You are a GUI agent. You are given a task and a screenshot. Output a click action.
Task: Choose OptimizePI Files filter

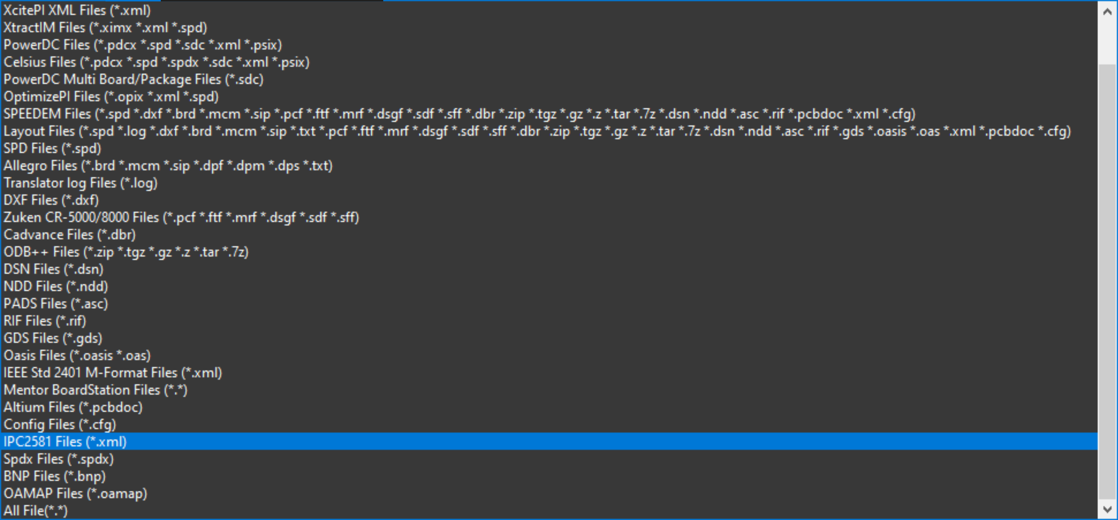(111, 97)
